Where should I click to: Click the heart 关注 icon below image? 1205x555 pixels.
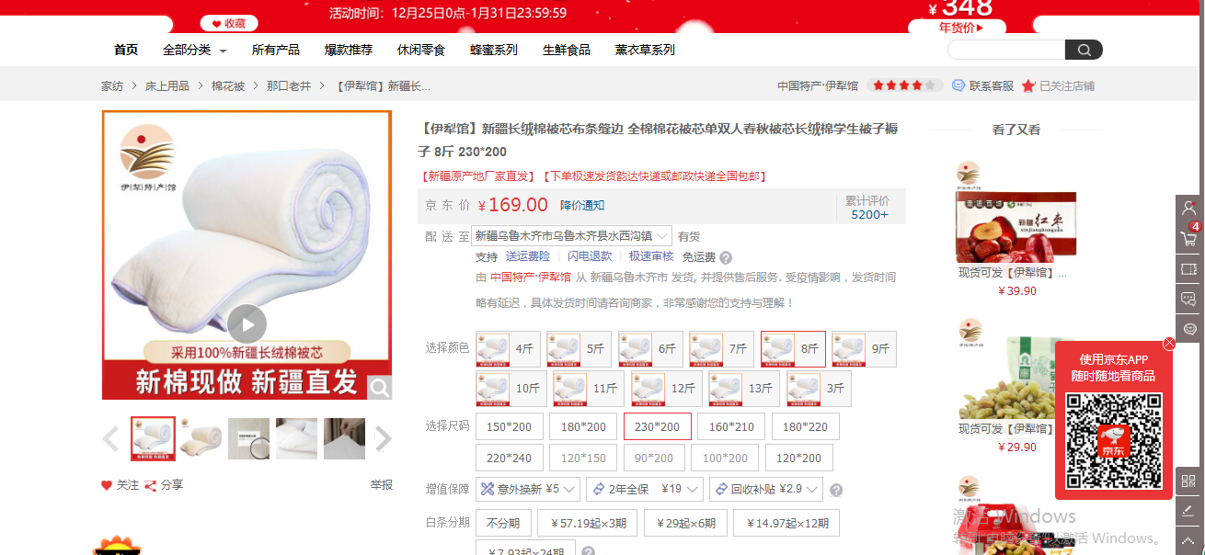click(x=107, y=485)
